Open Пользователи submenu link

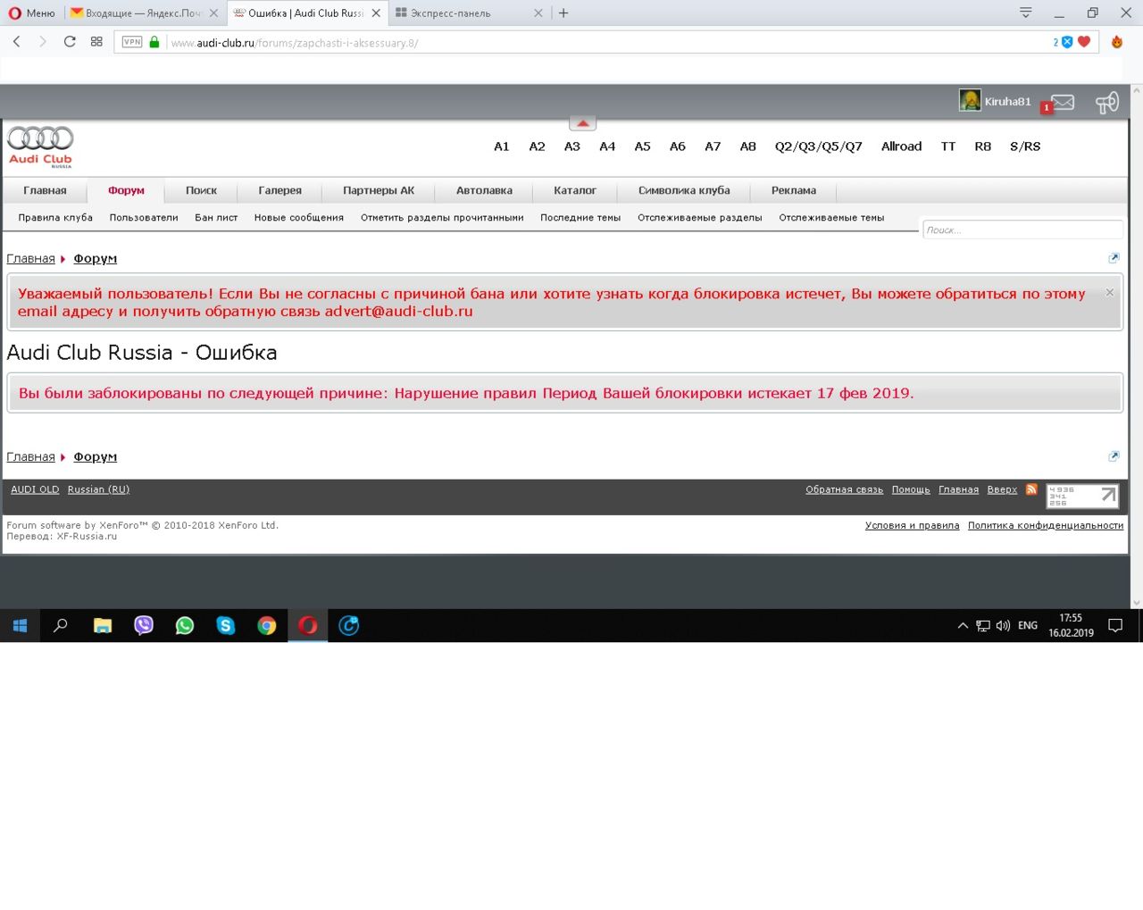144,218
